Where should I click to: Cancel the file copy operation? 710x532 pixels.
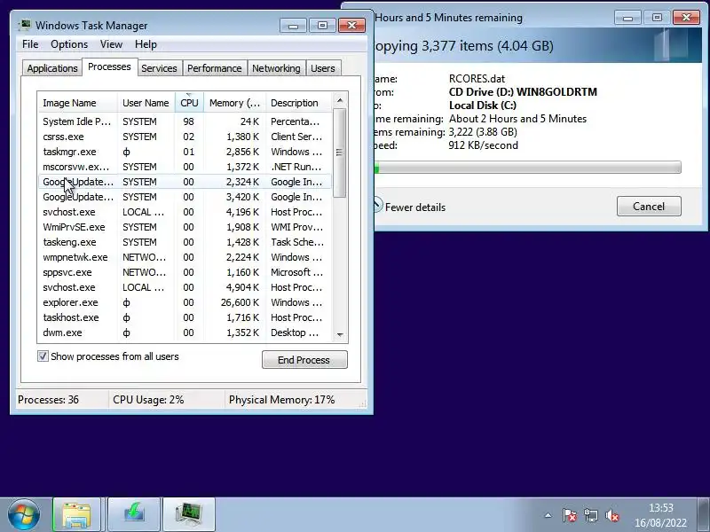pyautogui.click(x=649, y=207)
